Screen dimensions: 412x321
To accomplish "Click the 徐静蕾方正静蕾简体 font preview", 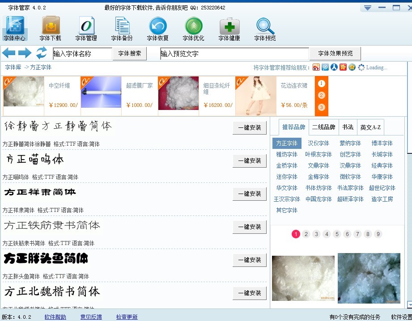I will [58, 126].
